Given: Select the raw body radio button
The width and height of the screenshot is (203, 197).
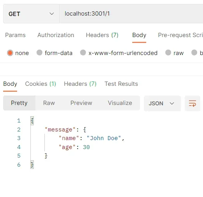Looking at the screenshot, I should tap(168, 53).
